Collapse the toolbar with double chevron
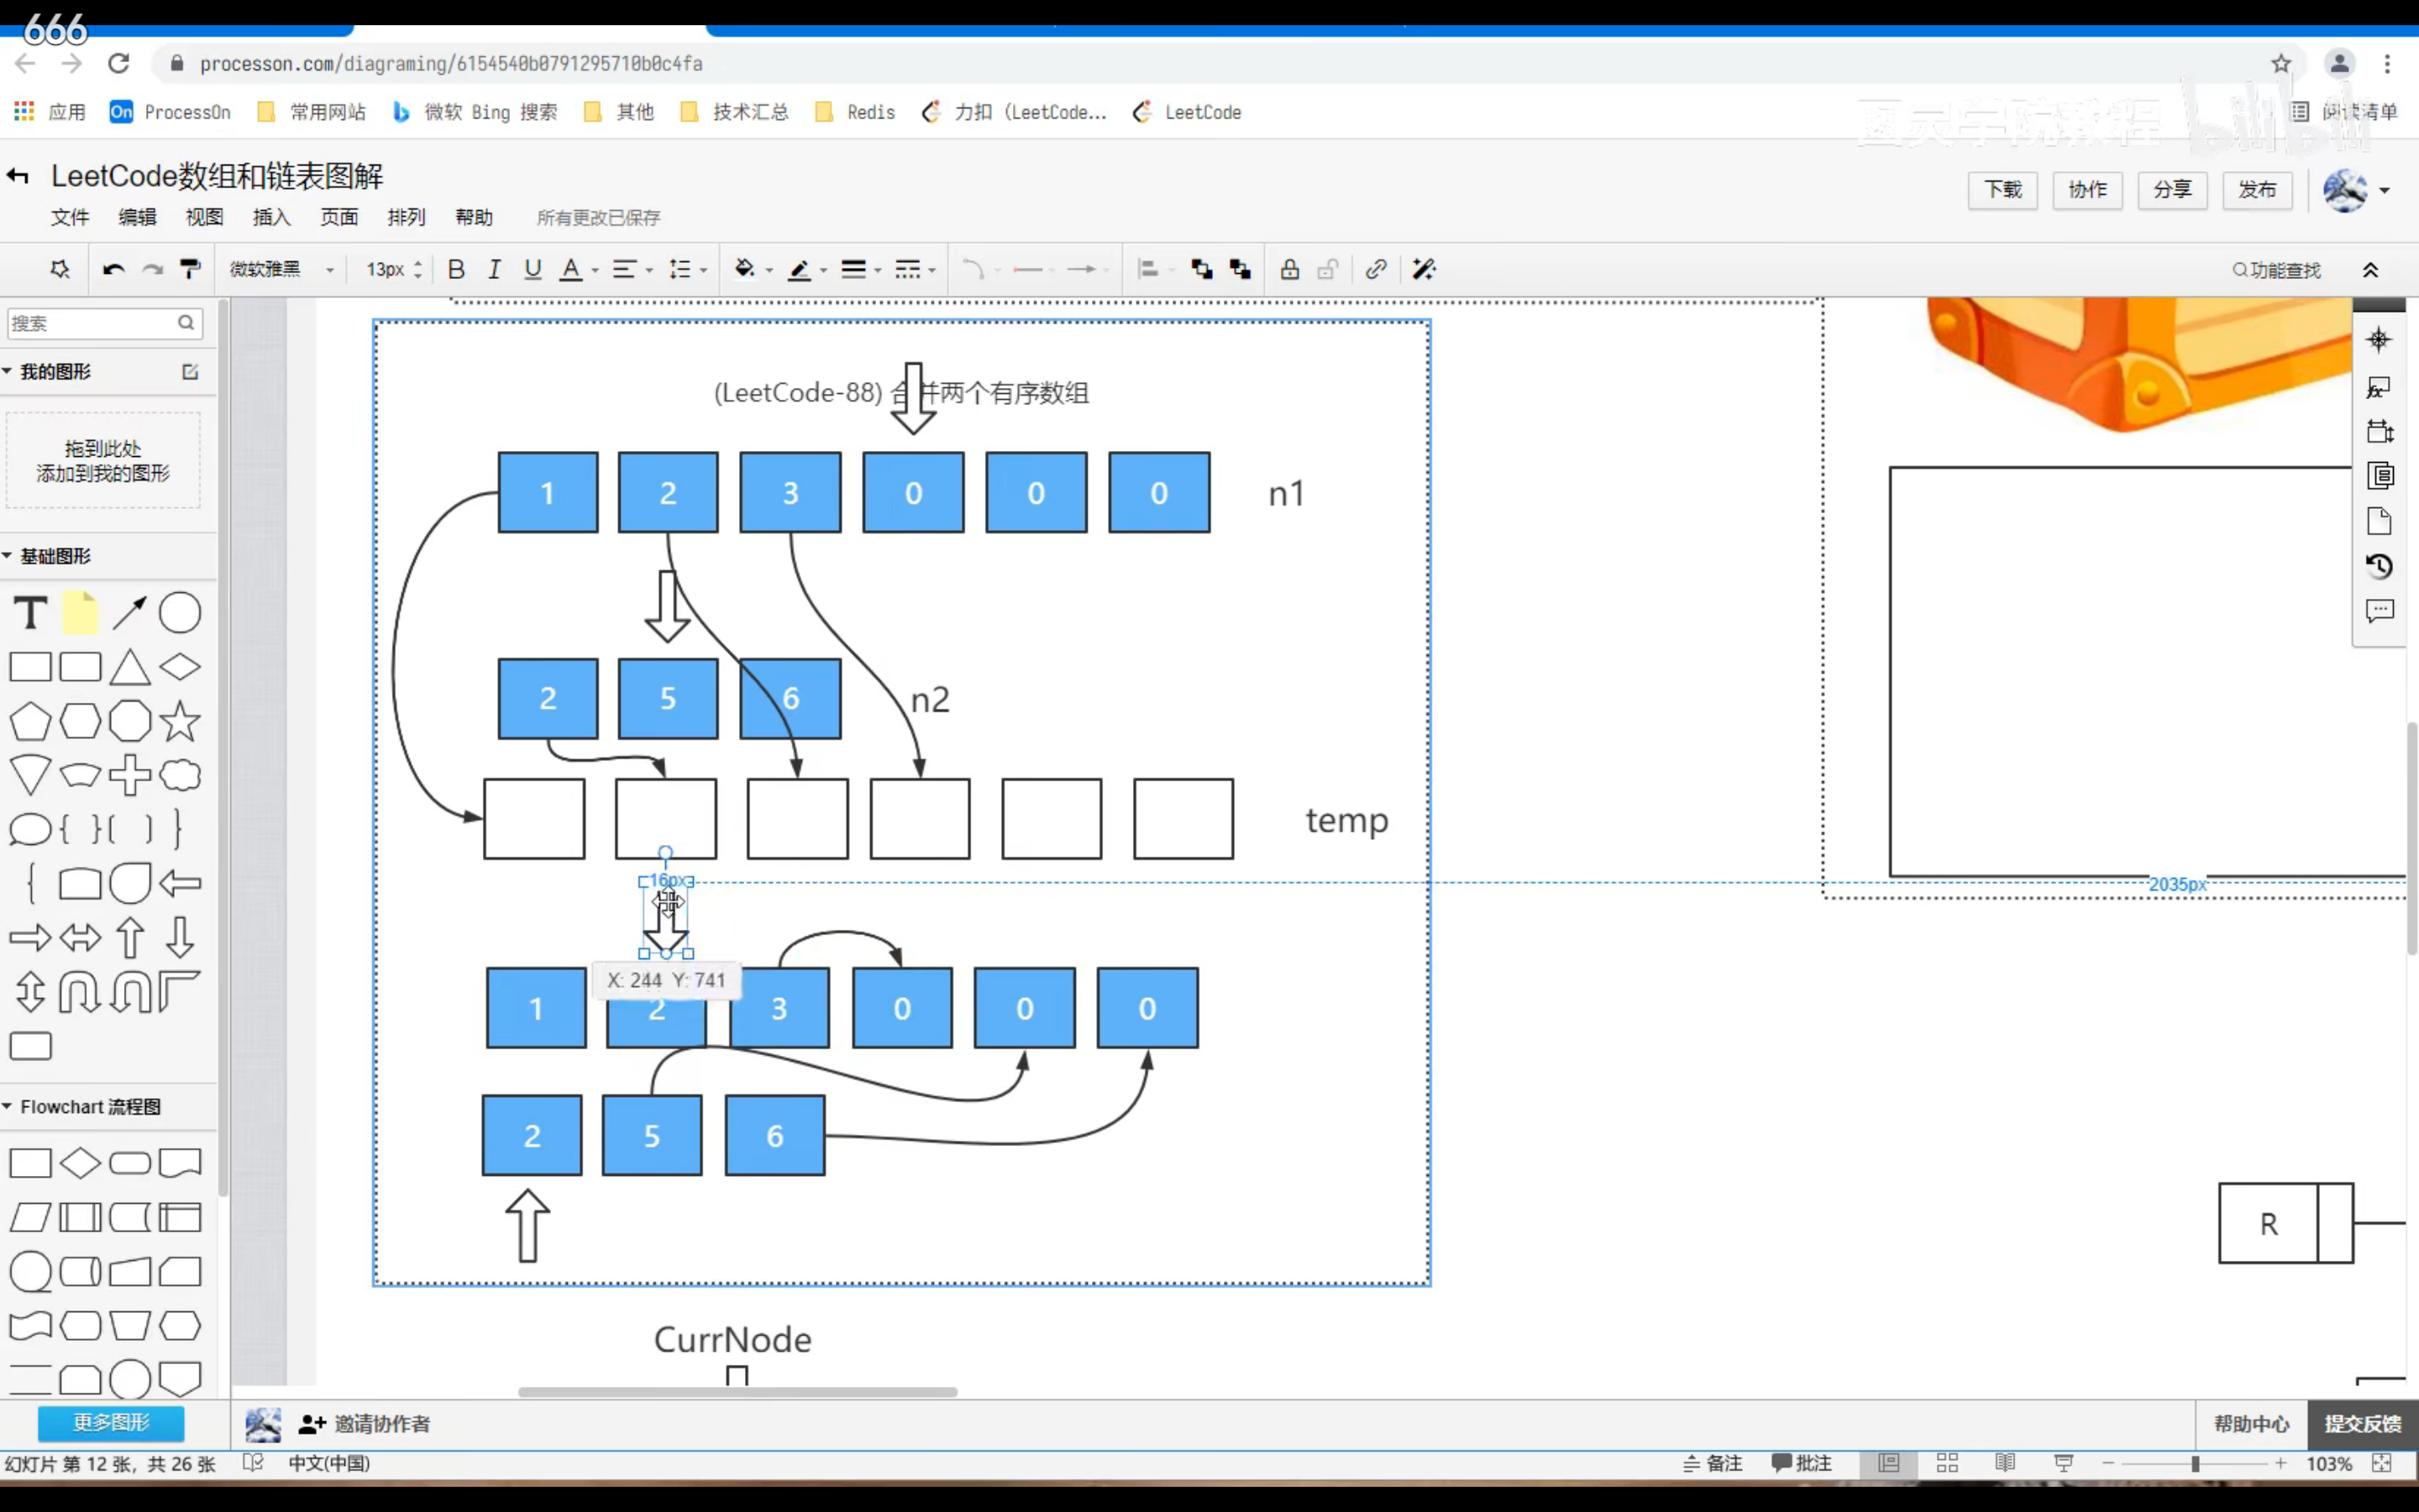Image resolution: width=2419 pixels, height=1512 pixels. coord(2370,270)
